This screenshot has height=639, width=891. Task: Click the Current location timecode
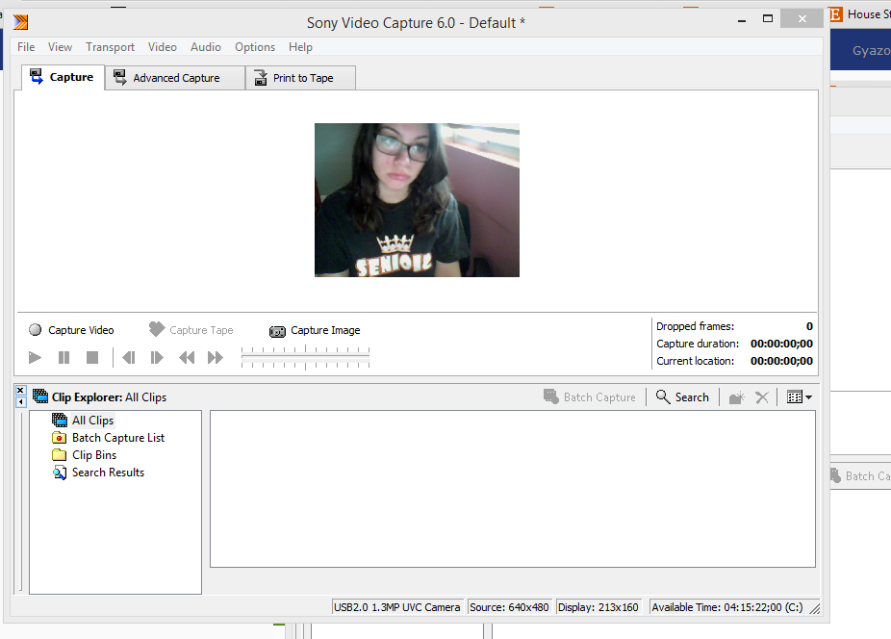point(781,361)
